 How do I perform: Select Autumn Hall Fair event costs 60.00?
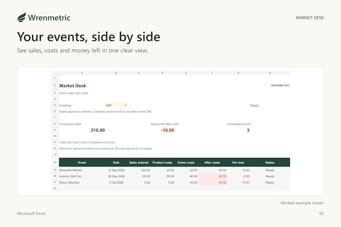point(186,176)
